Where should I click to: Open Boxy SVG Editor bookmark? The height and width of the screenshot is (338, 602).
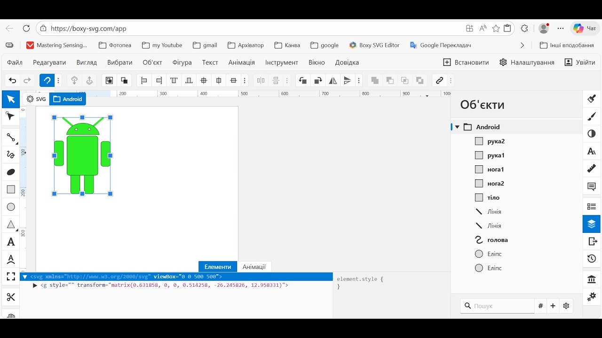point(374,46)
